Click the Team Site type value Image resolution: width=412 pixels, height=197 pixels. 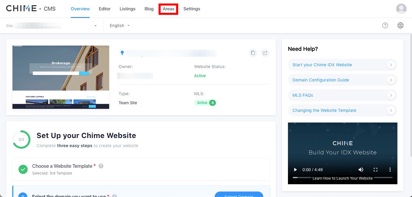(128, 103)
